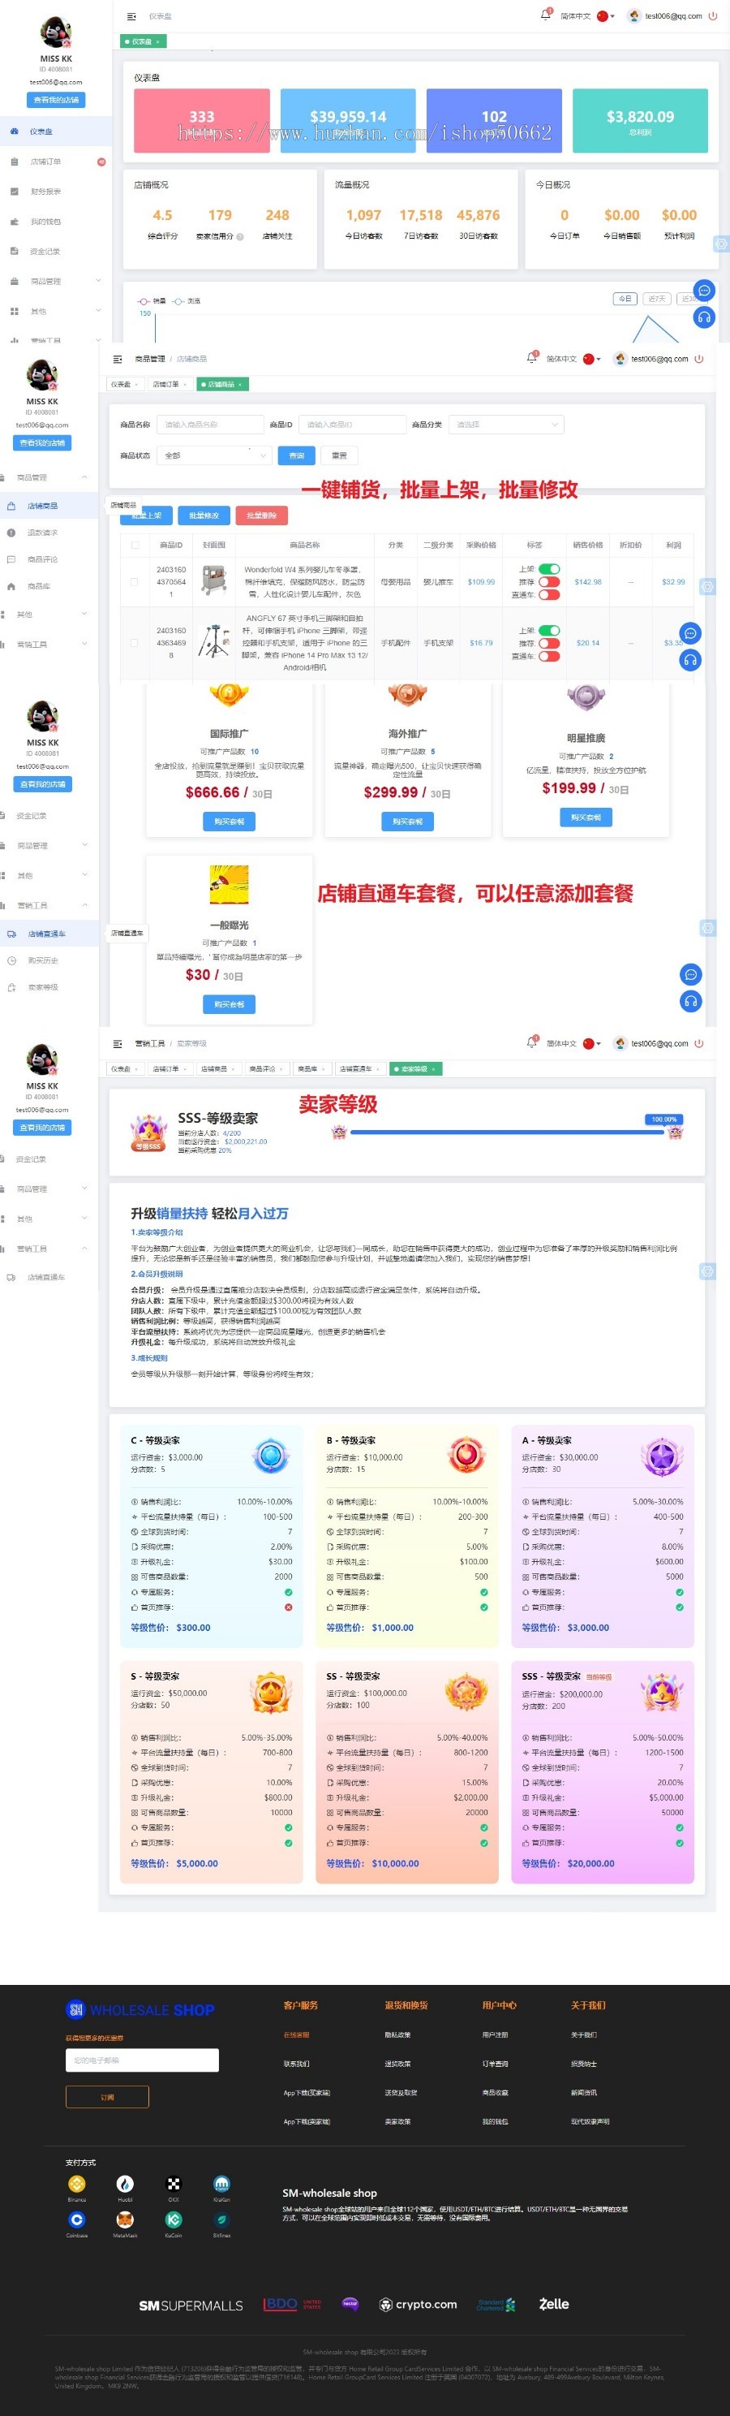Screen dimensions: 730x2416
Task: Focus the 商品名称 input field
Action: pos(209,425)
